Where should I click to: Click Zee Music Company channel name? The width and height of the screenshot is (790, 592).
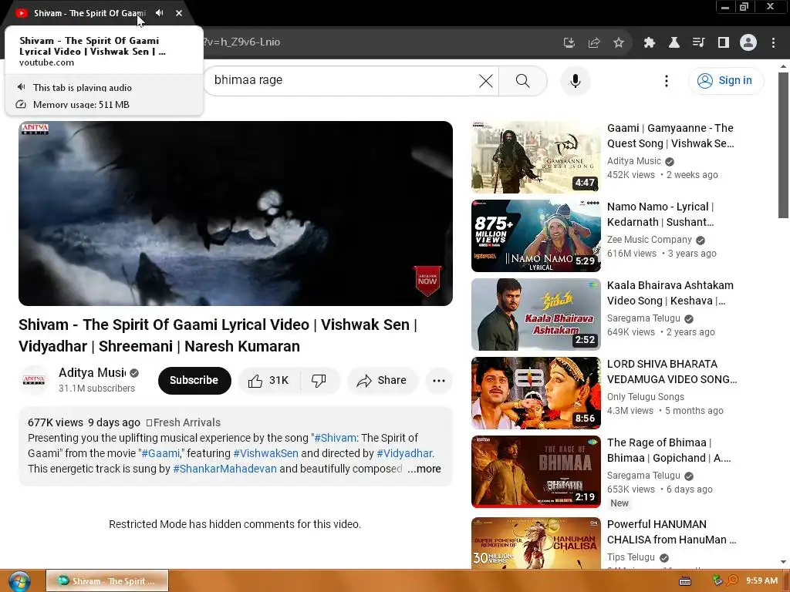650,240
